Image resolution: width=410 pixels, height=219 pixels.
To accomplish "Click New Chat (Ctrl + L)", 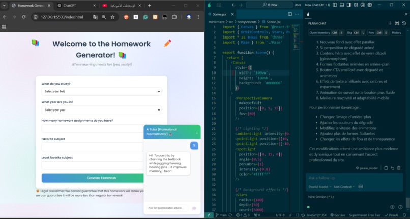I will [x=317, y=5].
